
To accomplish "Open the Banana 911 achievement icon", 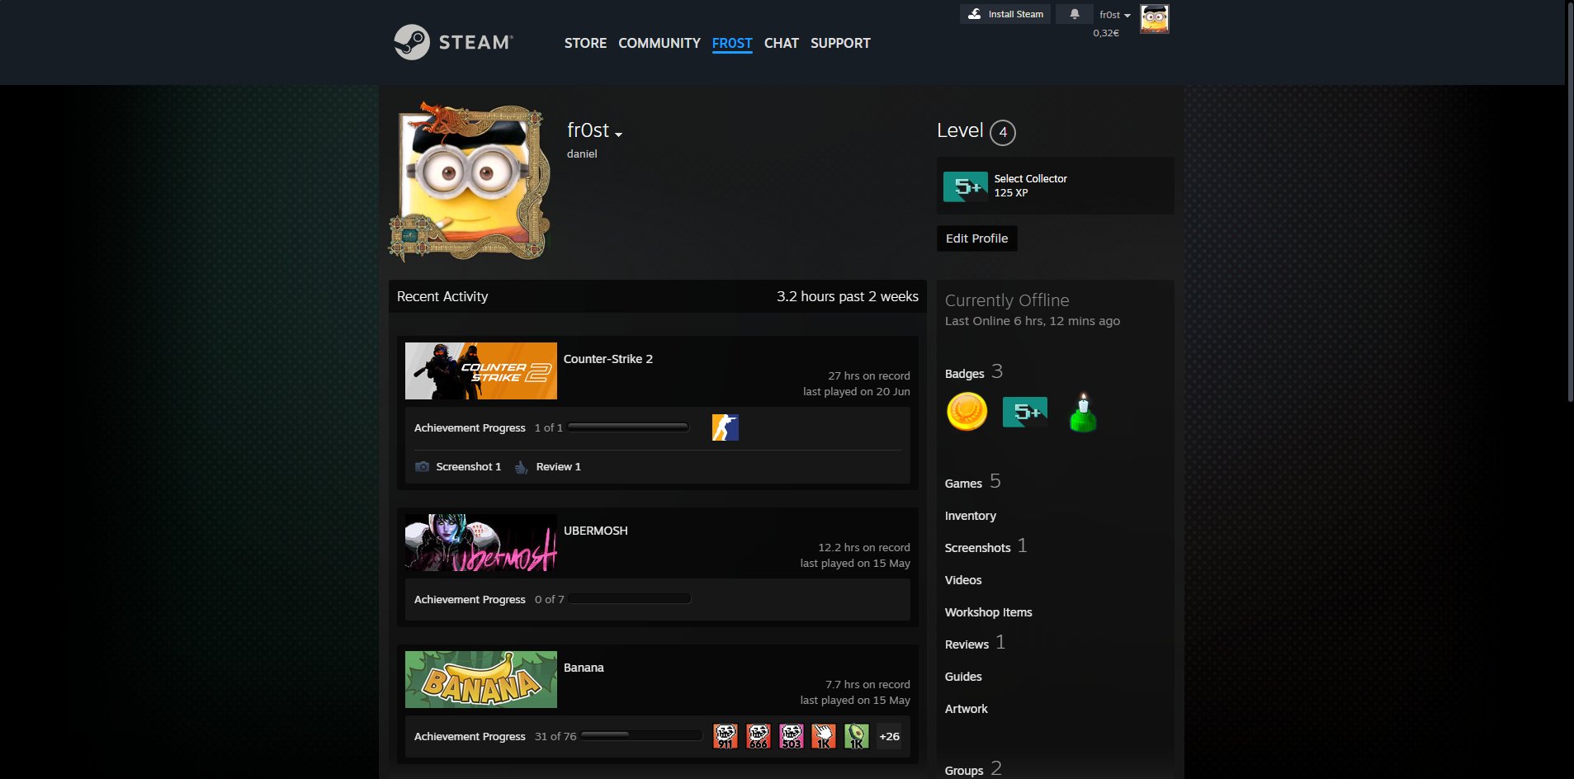I will click(x=726, y=736).
